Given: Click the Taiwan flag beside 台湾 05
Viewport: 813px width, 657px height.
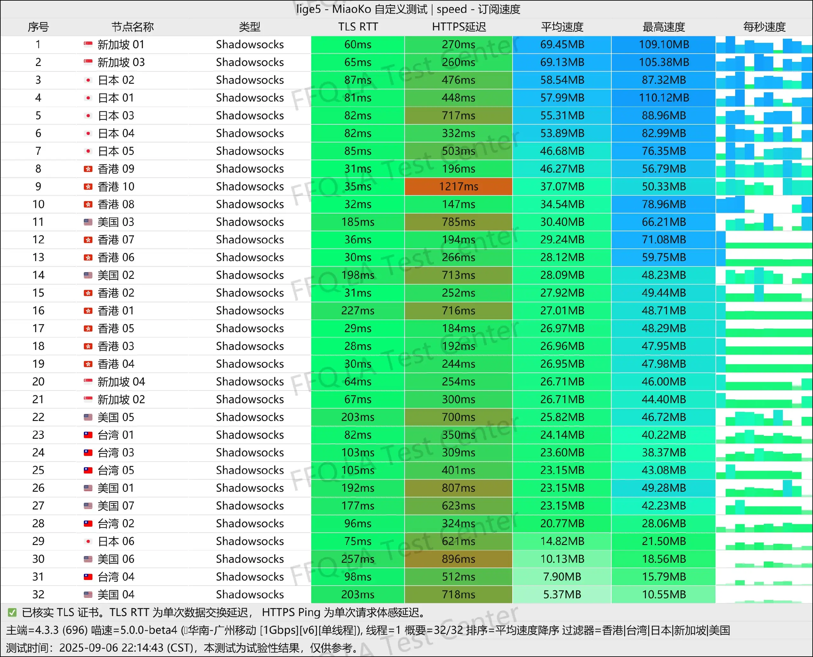Looking at the screenshot, I should point(88,470).
